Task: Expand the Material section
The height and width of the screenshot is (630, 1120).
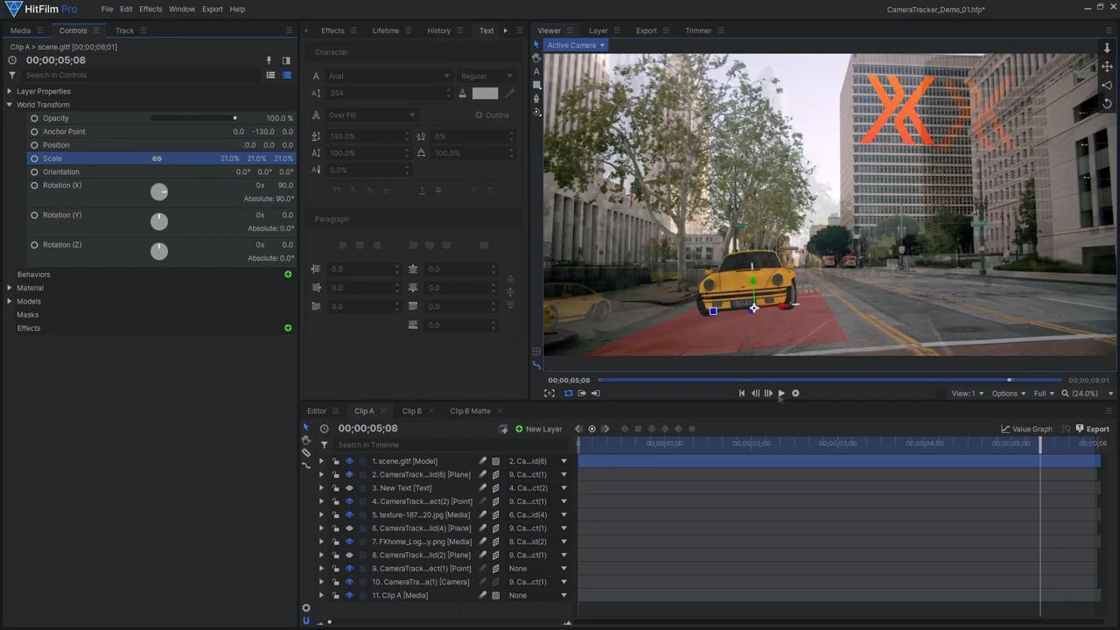Action: (10, 288)
